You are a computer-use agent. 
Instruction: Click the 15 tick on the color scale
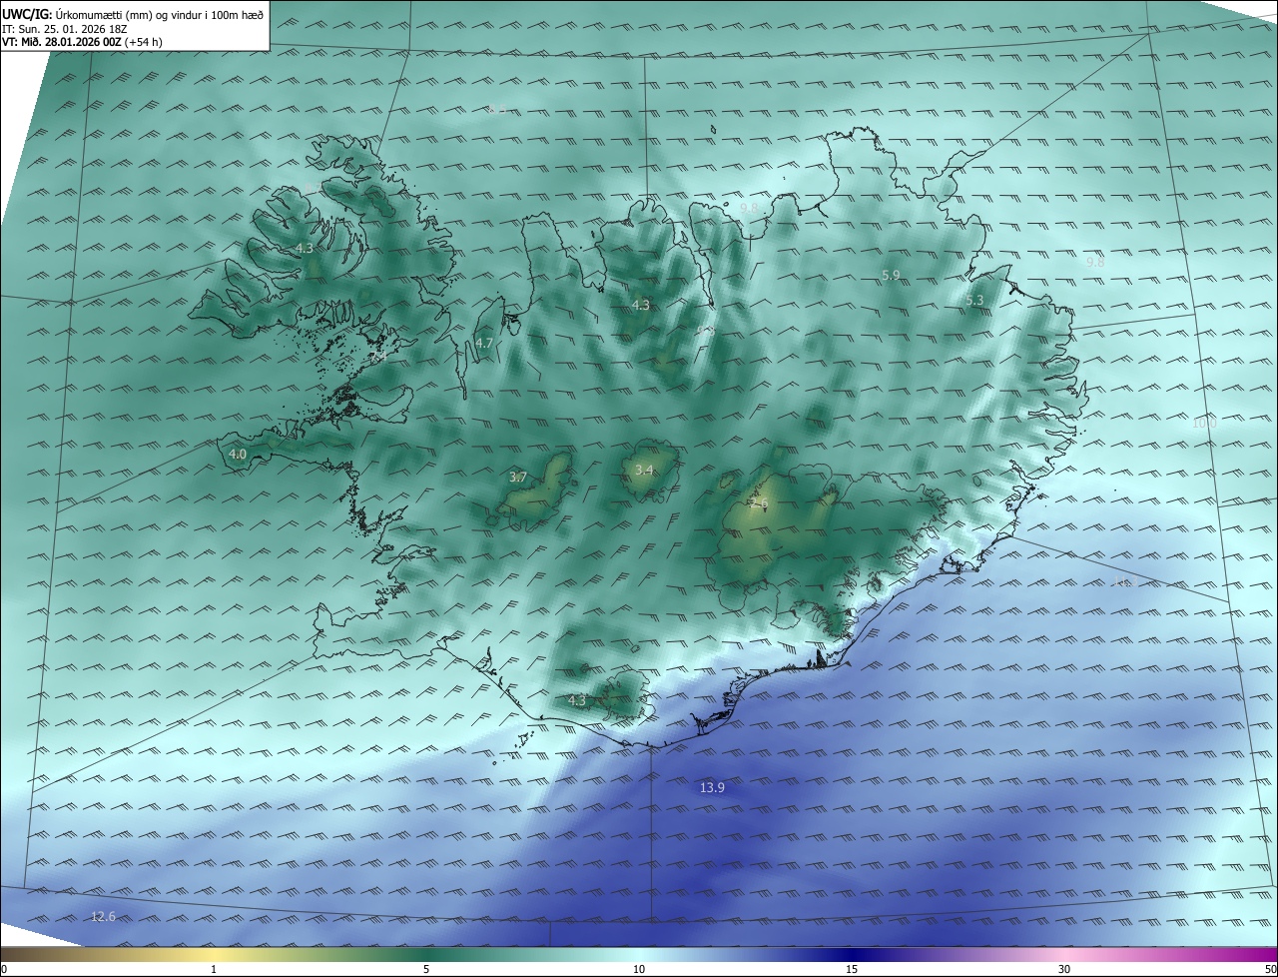coord(852,969)
